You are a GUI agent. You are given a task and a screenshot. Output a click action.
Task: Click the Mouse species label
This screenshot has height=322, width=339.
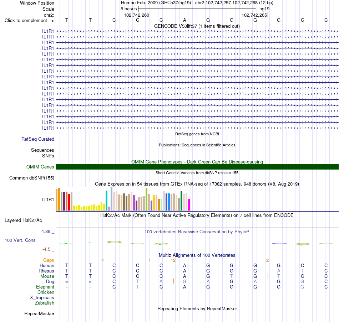coord(47,276)
